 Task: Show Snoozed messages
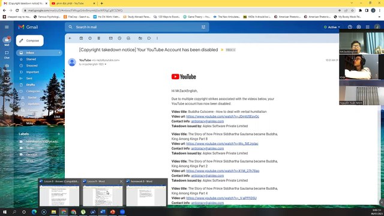[x=32, y=65]
